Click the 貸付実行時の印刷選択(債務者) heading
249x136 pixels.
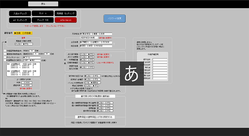point(95,96)
